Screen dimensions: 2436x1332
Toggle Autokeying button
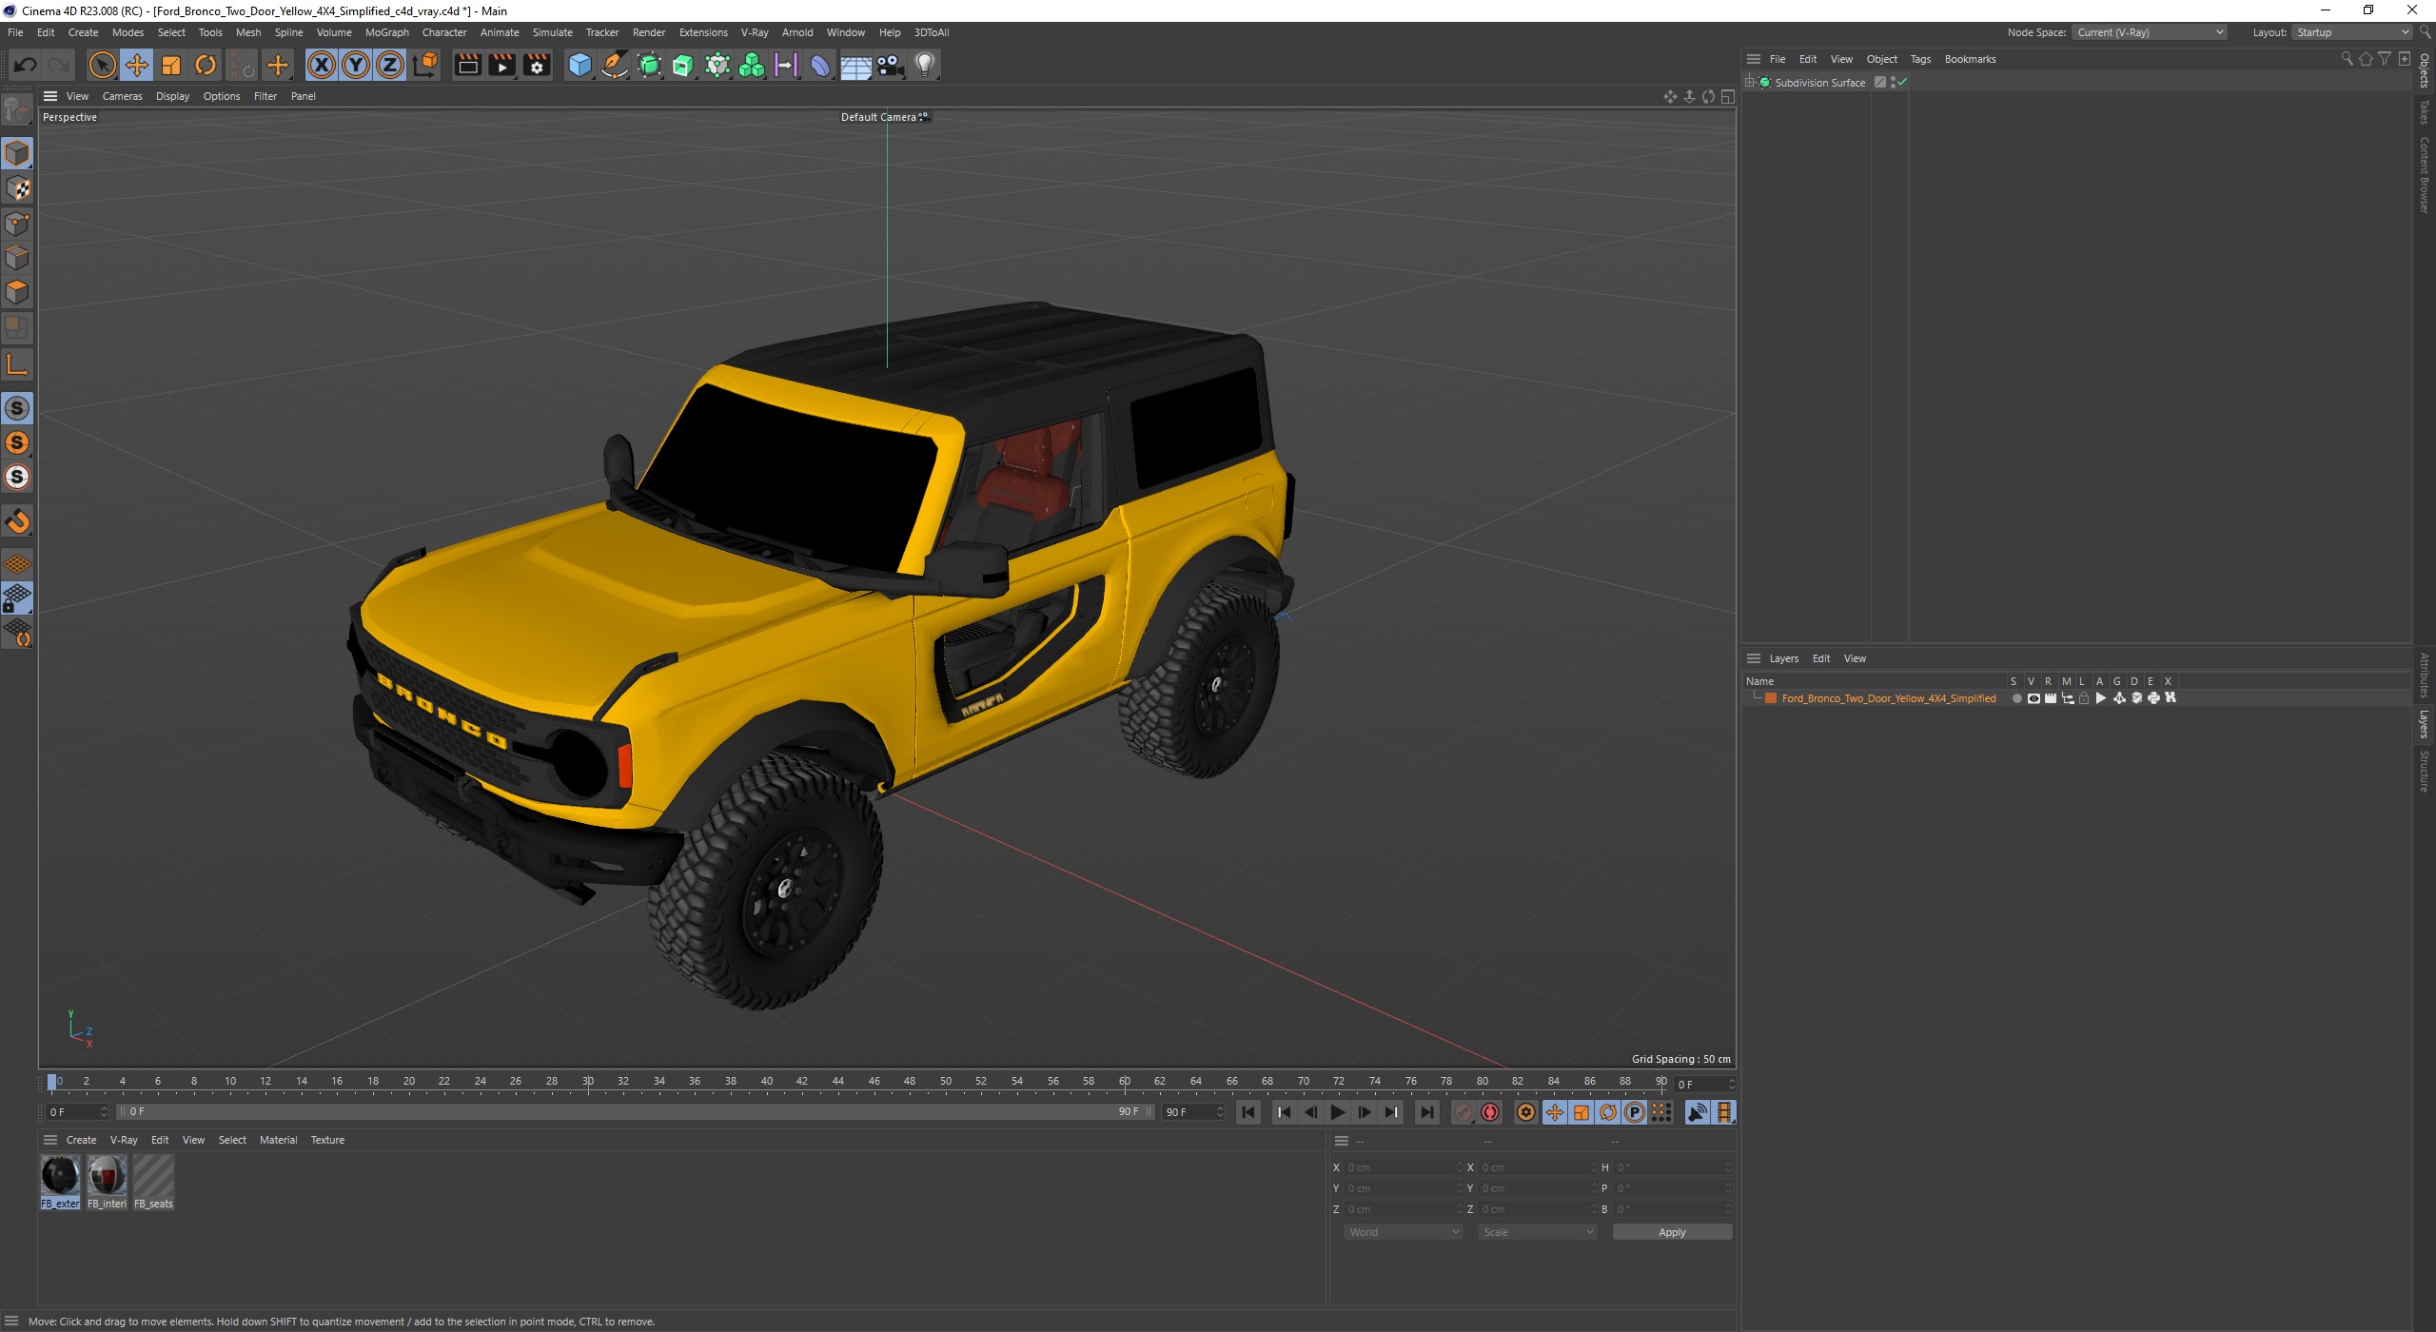(x=1490, y=1112)
